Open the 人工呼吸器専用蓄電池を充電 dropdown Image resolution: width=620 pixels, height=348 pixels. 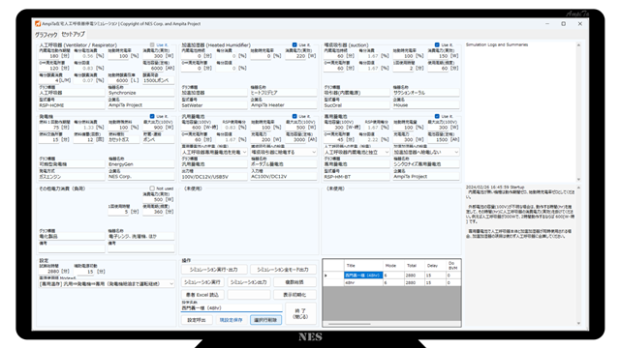pyautogui.click(x=214, y=152)
